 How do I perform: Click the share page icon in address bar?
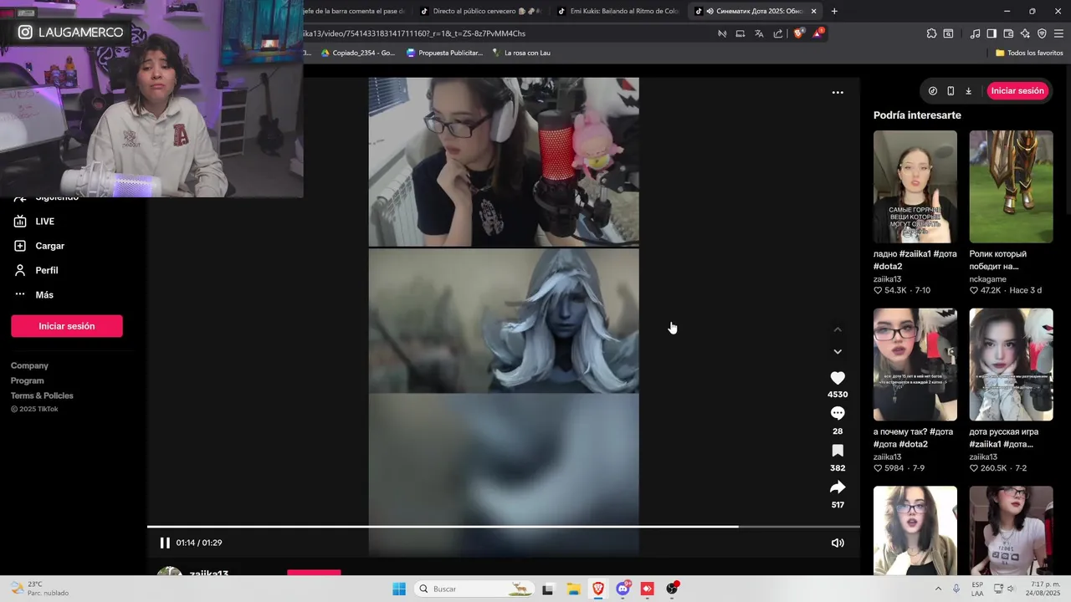(x=778, y=33)
